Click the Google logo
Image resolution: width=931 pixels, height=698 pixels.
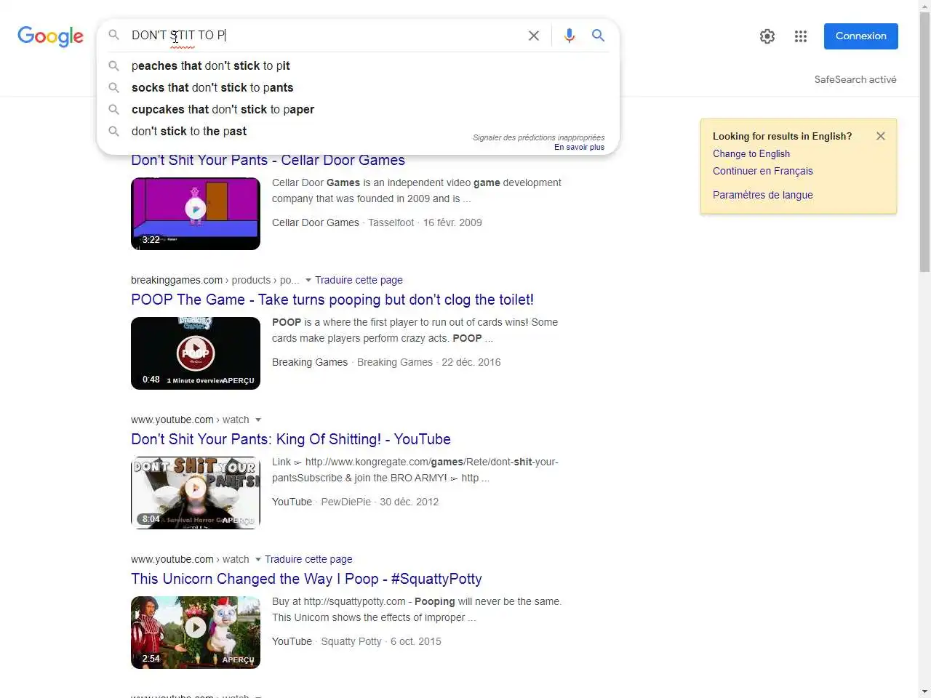tap(50, 36)
